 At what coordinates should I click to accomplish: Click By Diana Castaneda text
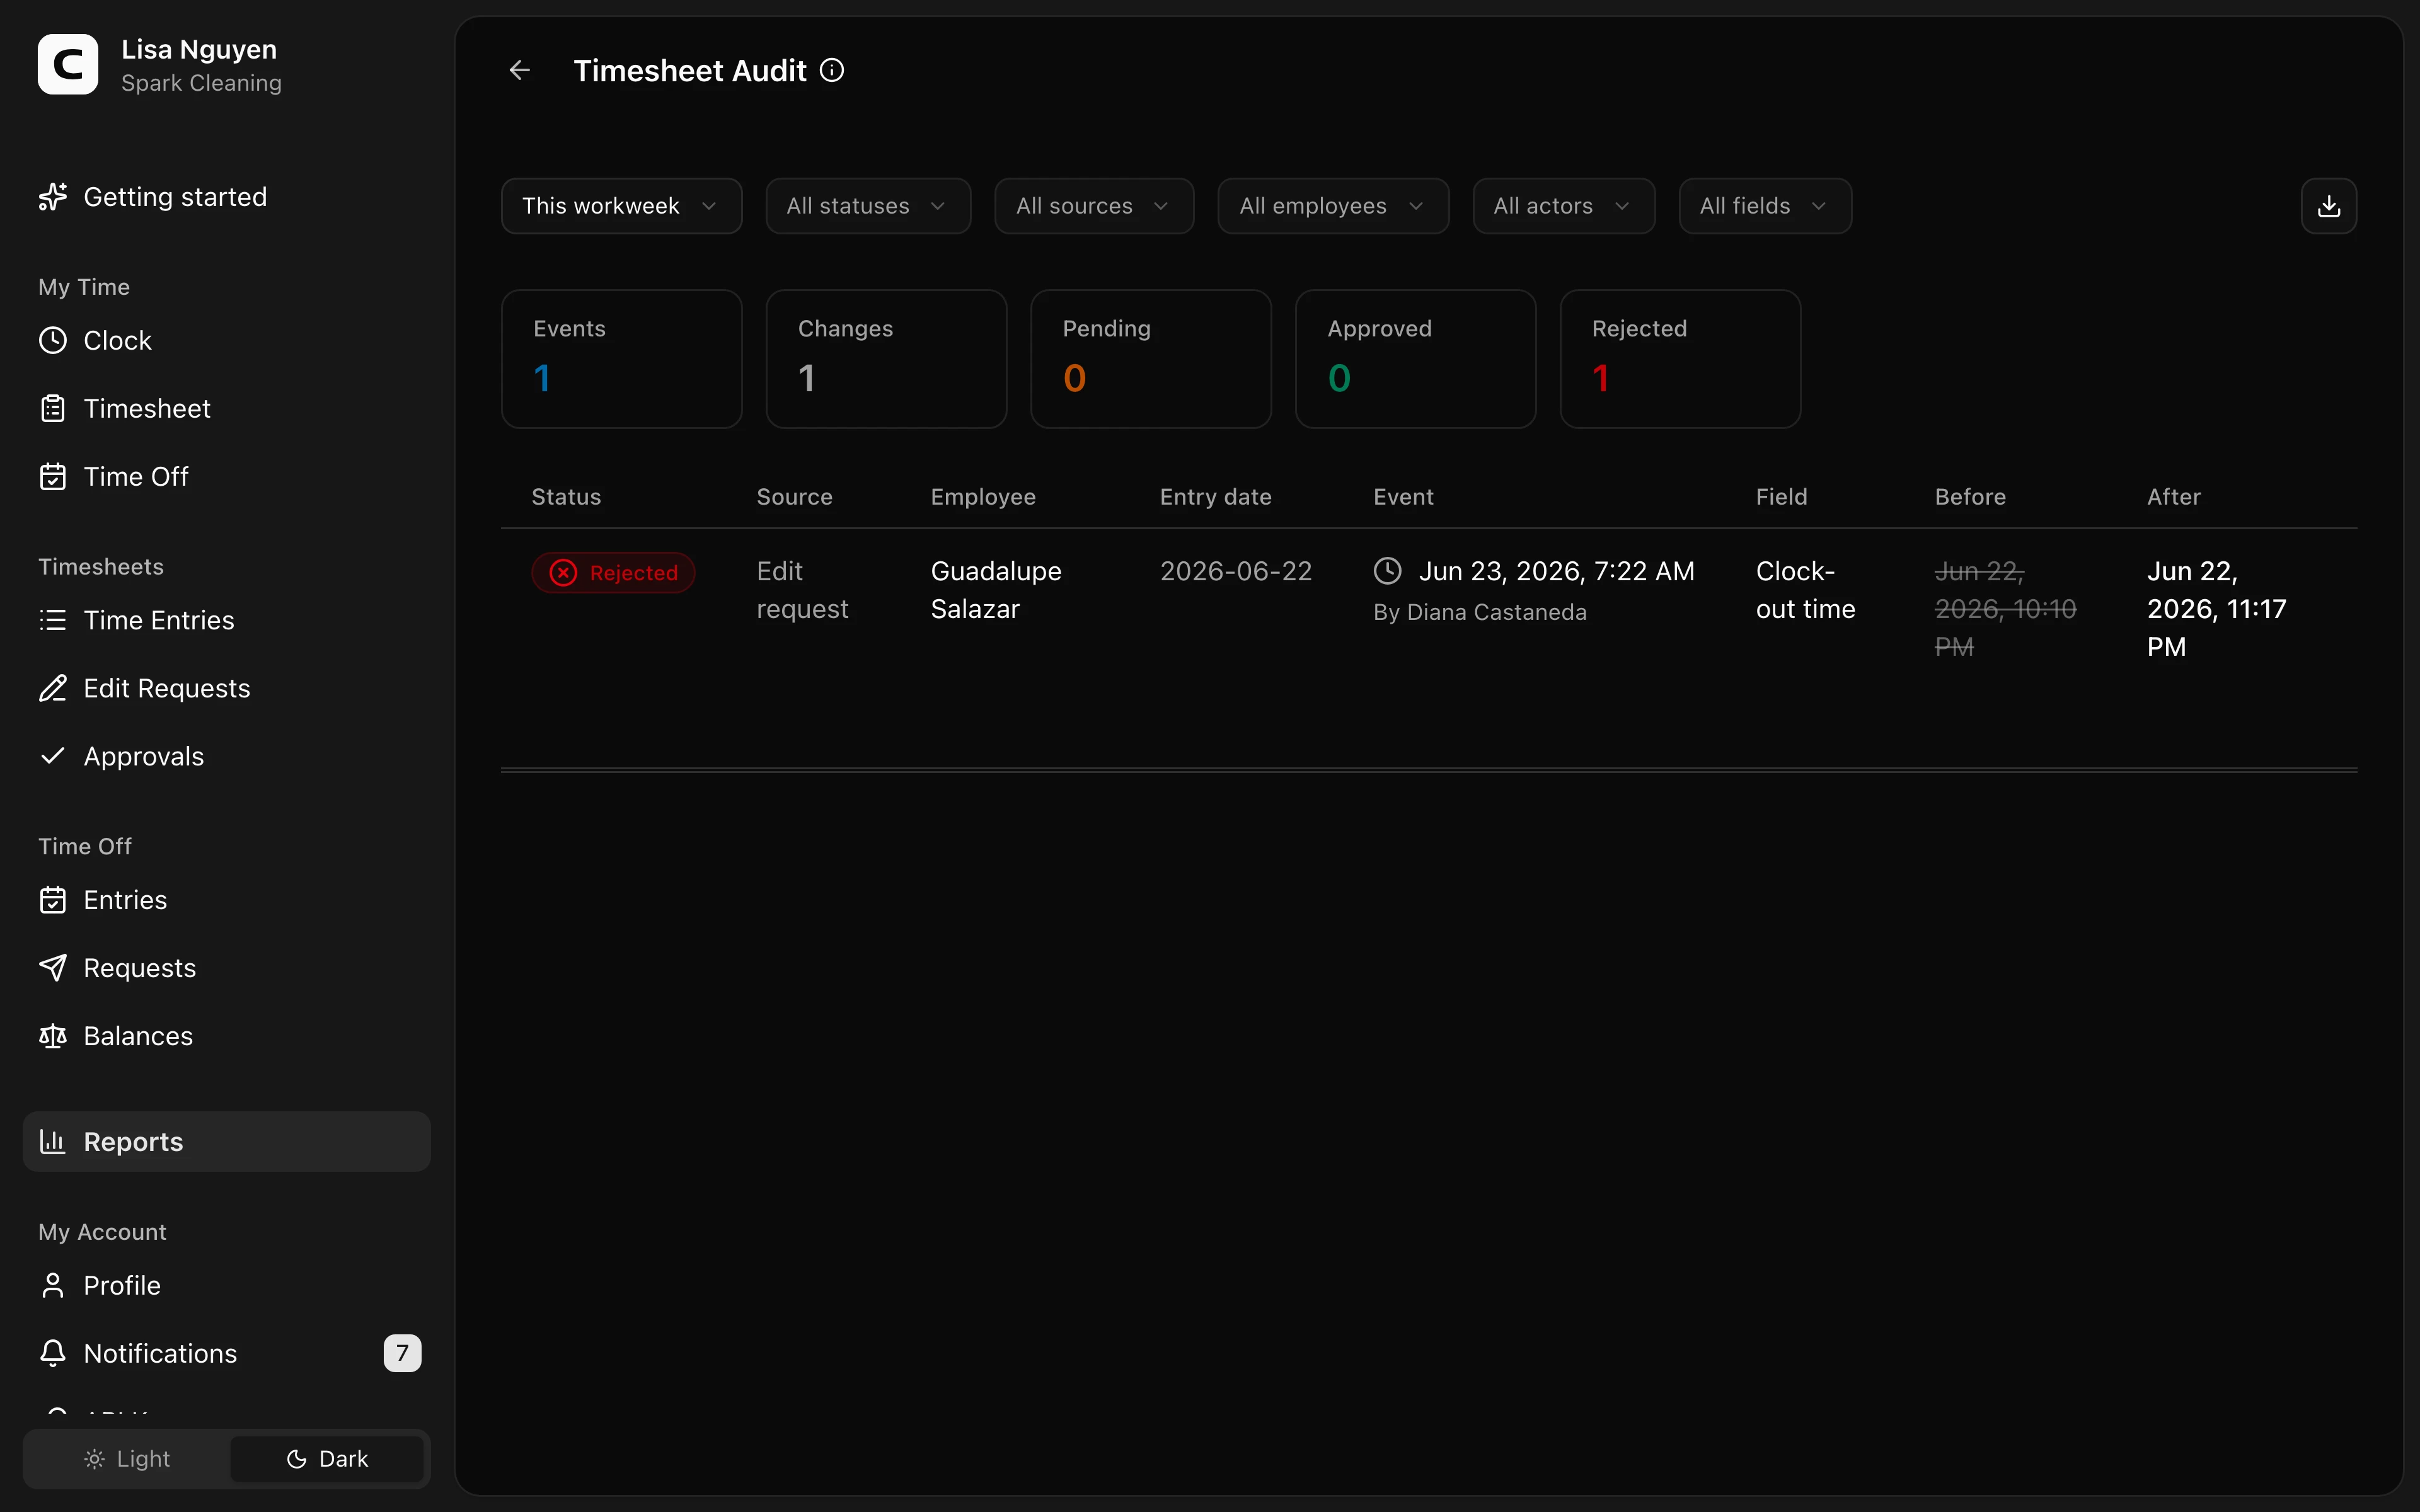(1479, 612)
